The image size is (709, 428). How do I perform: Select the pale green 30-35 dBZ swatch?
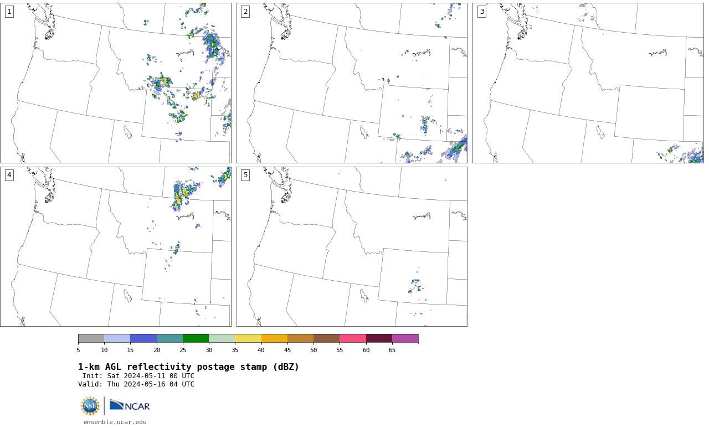point(222,338)
